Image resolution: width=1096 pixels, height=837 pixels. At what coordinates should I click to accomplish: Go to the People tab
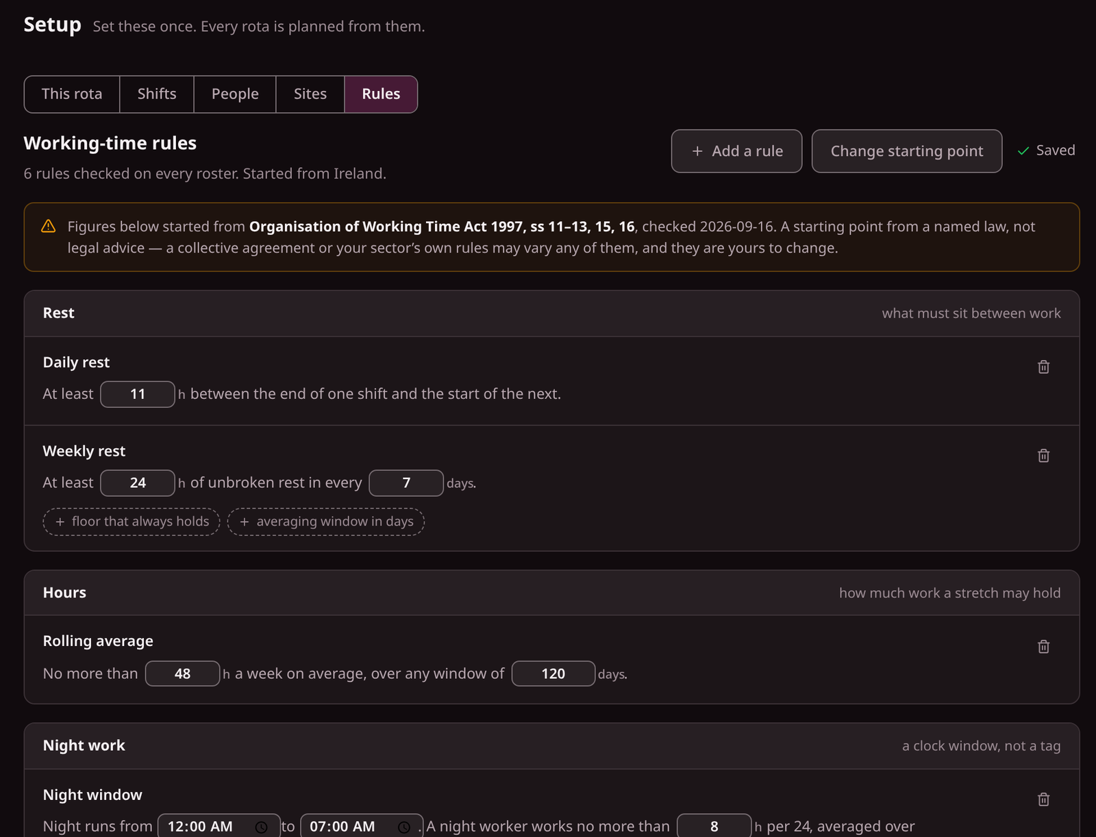235,94
